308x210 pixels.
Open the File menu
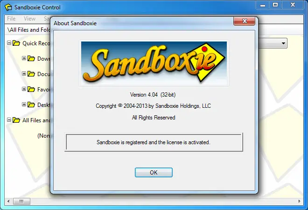tap(11, 19)
